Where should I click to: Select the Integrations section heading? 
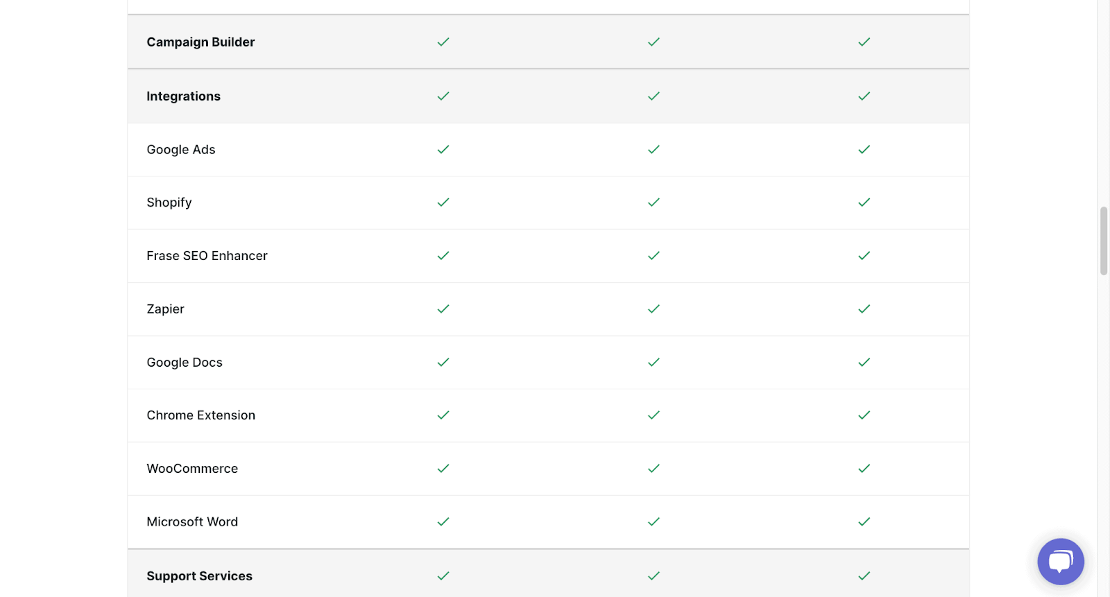[x=183, y=96]
